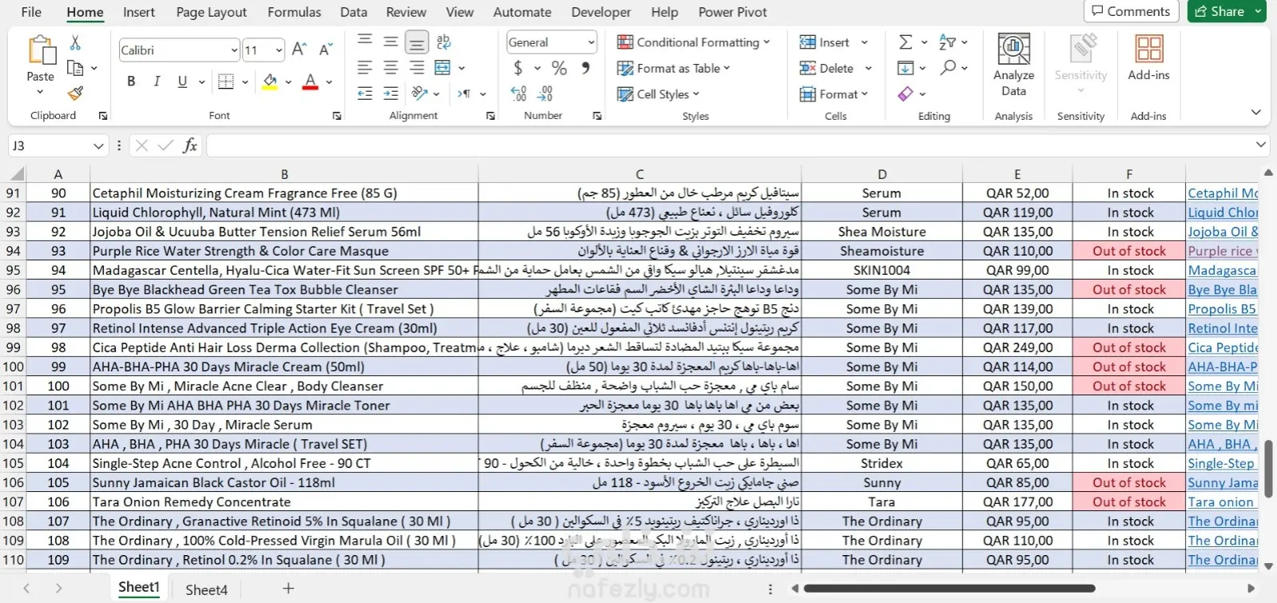Toggle Bottom Align for cells
Image resolution: width=1277 pixels, height=603 pixels.
(416, 42)
